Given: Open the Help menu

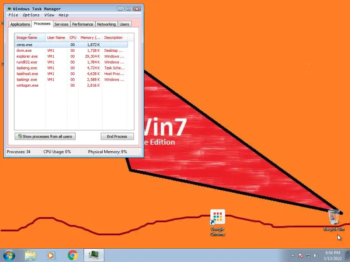Looking at the screenshot, I should click(63, 15).
